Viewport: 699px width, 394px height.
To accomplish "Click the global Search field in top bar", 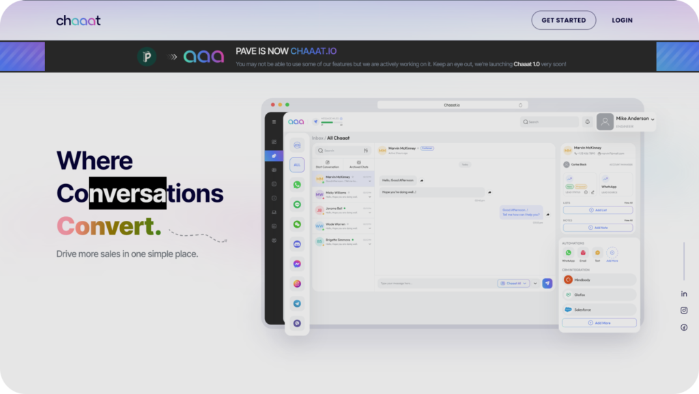I will 550,121.
